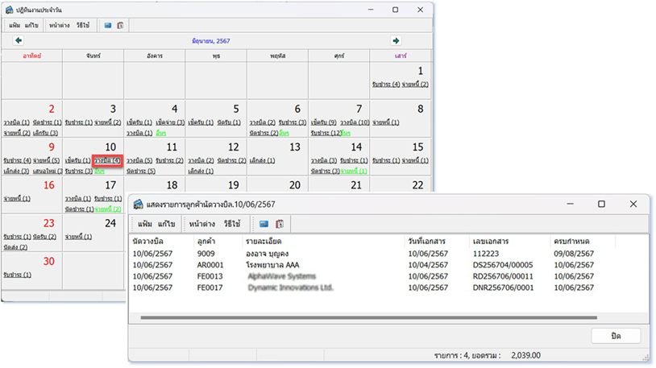This screenshot has height=368, width=656.
Task: Click clipboard icon in calendar toolbar
Action: [120, 25]
